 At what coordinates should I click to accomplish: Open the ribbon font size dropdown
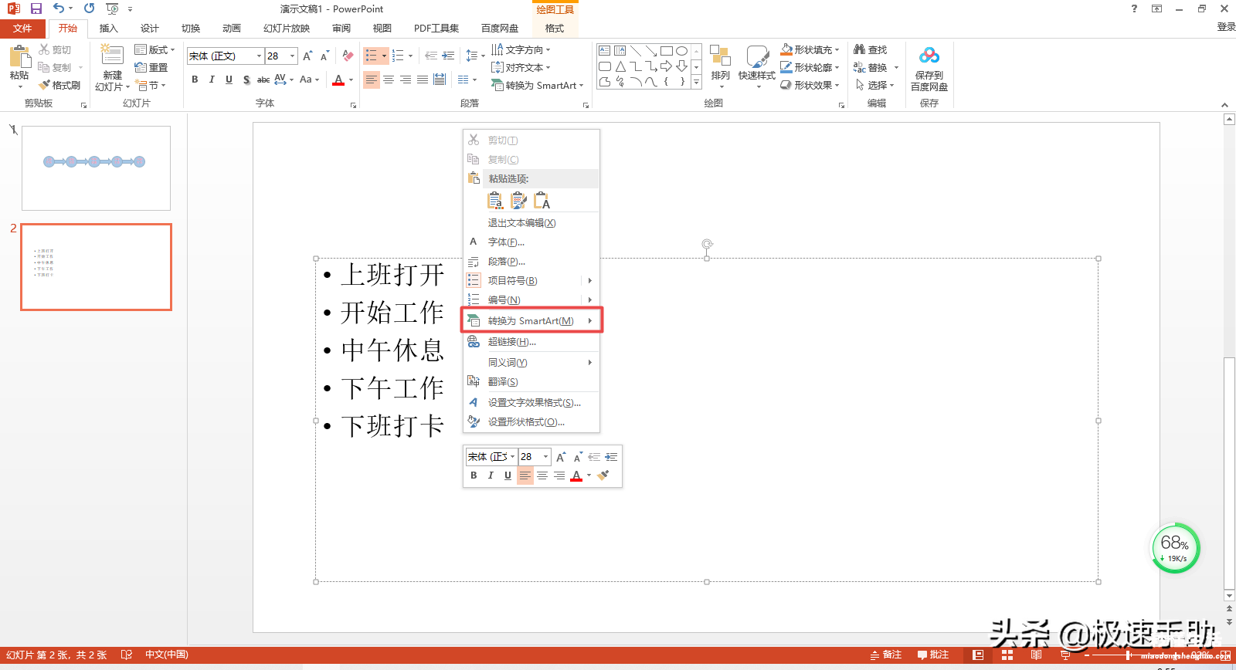(x=292, y=56)
